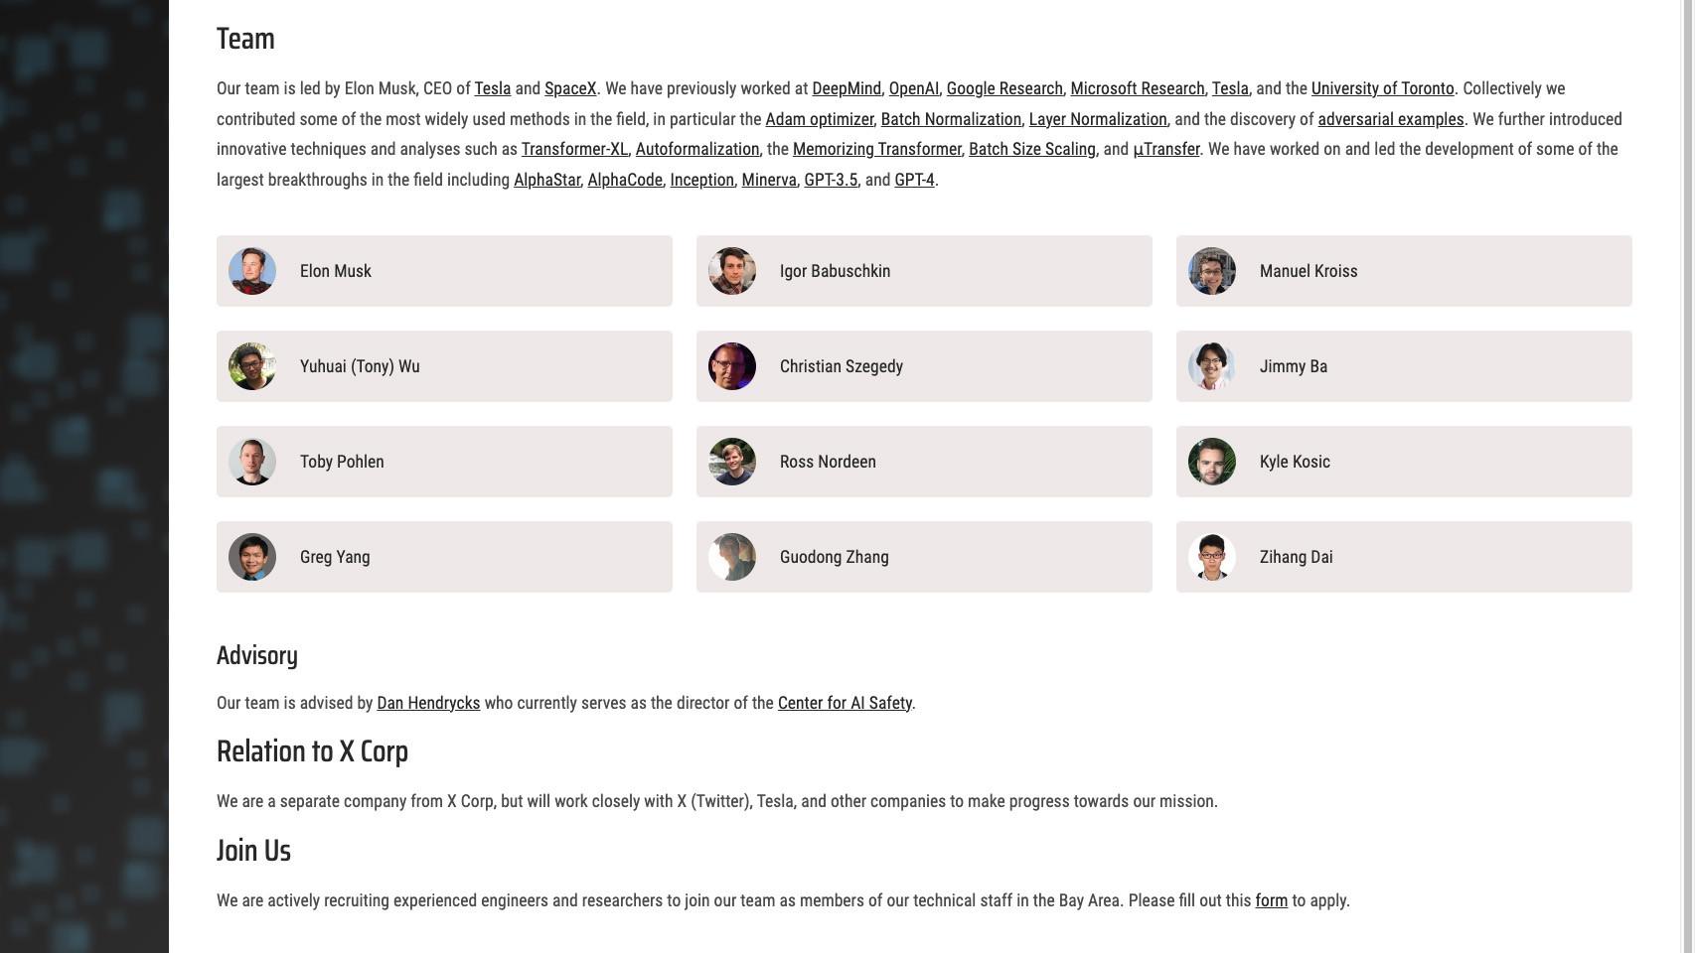Click Toby Pohlen's avatar photo
This screenshot has height=953, width=1695.
[252, 462]
